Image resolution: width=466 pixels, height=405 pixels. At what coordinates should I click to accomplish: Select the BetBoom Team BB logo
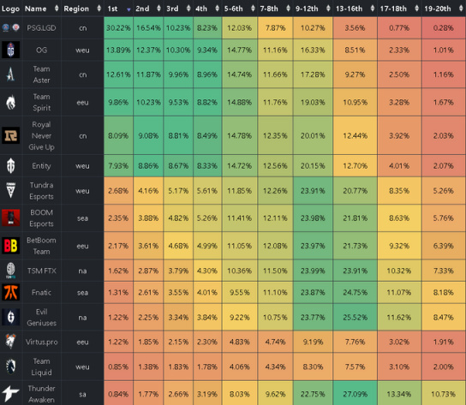(10, 246)
